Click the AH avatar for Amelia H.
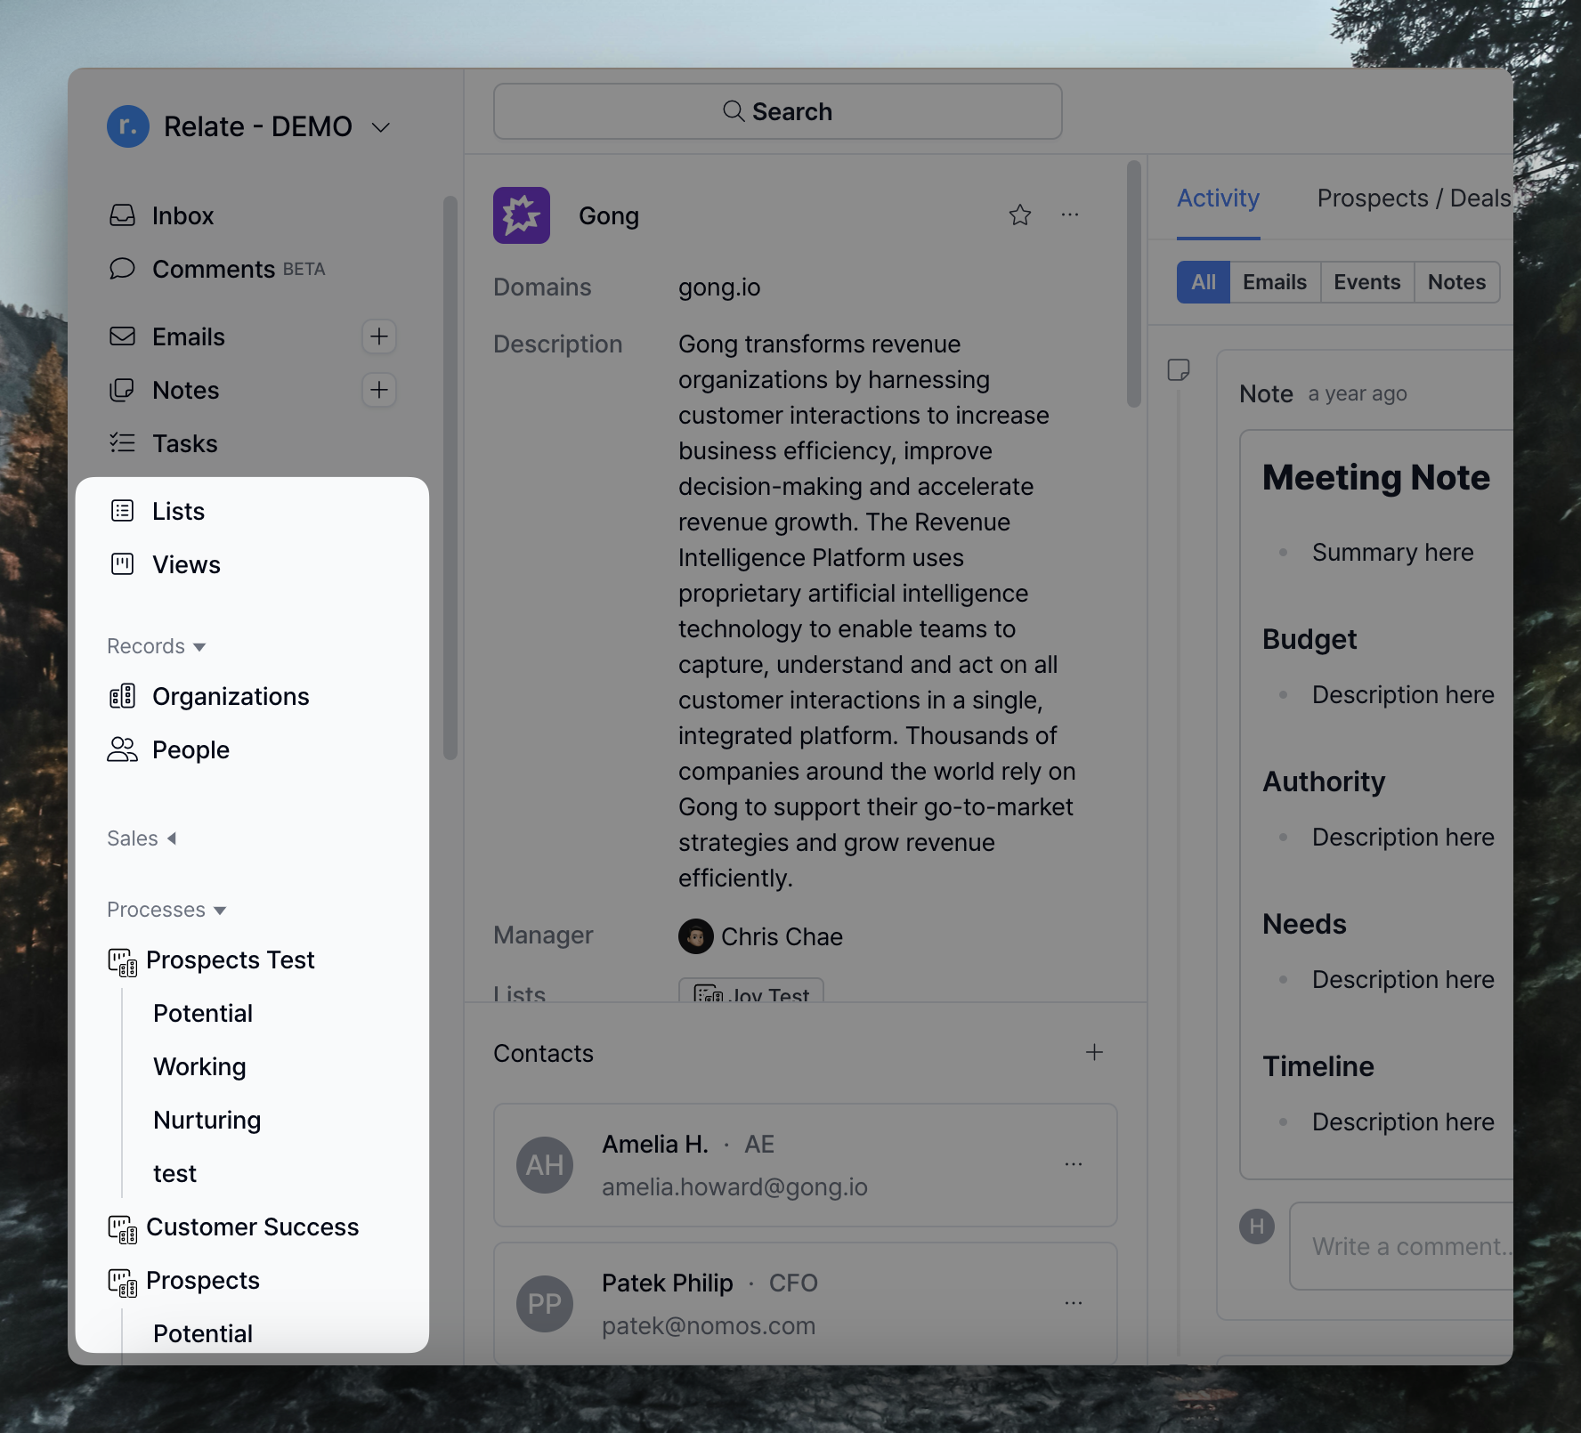This screenshot has width=1581, height=1433. pyautogui.click(x=545, y=1165)
